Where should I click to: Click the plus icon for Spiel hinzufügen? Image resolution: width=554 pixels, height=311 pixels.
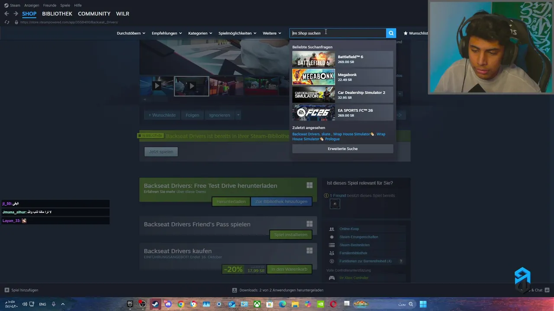(x=6, y=290)
